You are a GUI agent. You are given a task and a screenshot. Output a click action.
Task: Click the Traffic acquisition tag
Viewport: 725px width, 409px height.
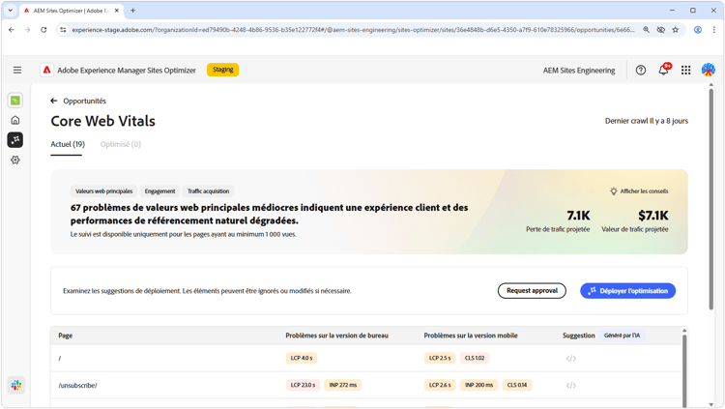(208, 191)
